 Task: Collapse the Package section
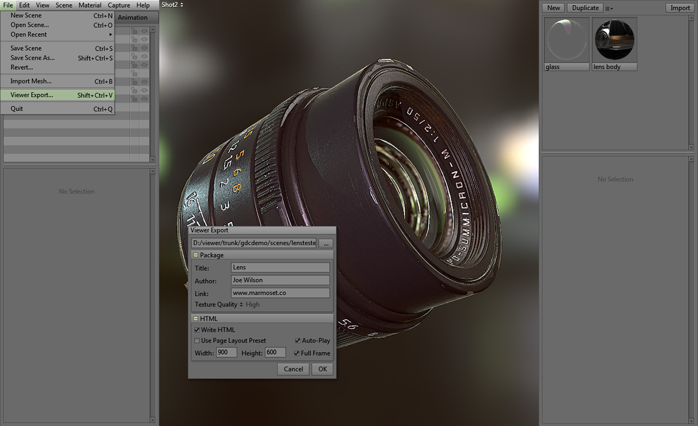(196, 254)
